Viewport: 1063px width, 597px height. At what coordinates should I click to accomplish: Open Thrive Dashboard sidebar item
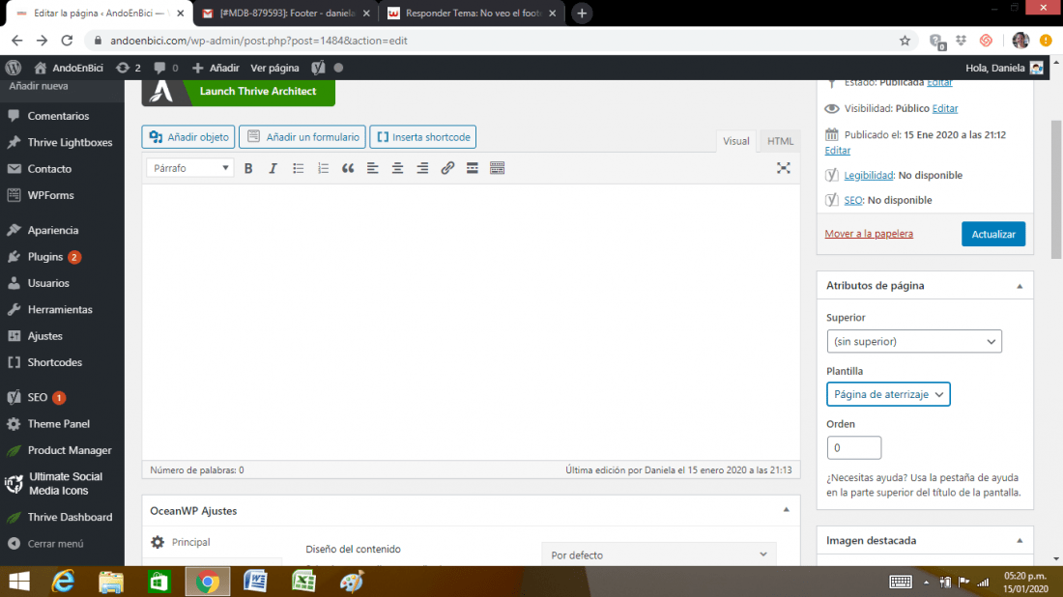[70, 517]
